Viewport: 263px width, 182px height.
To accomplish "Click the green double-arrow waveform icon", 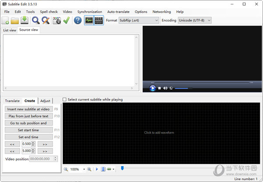I will pyautogui.click(x=109, y=169).
